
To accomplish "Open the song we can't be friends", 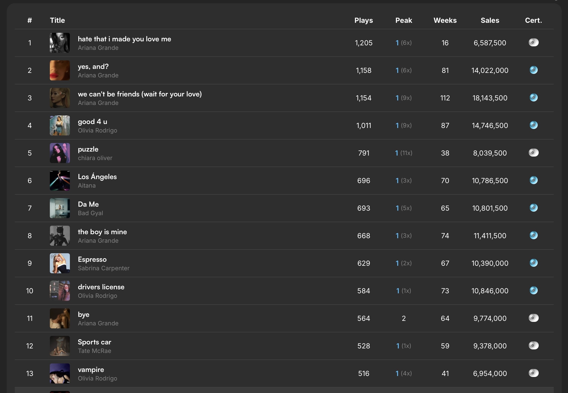I will (140, 94).
